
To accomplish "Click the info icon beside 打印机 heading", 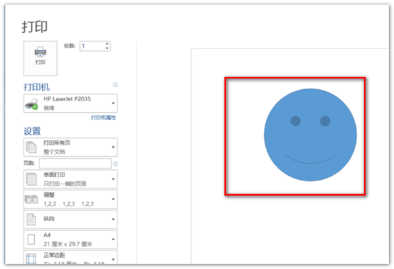I will coord(115,85).
